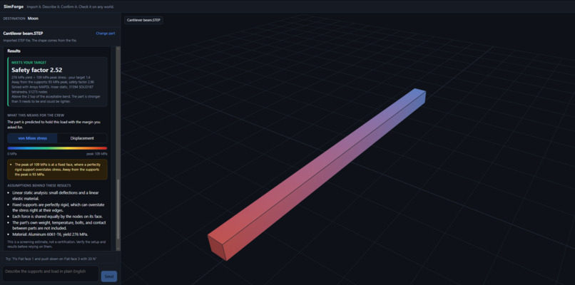Screen dimensions: 575x285
Task: Click the Safety factor 2.52 heading
Action: pos(36,70)
